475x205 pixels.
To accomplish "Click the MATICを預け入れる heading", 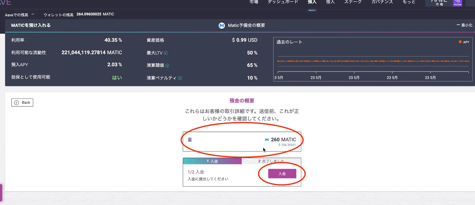I will pyautogui.click(x=31, y=25).
